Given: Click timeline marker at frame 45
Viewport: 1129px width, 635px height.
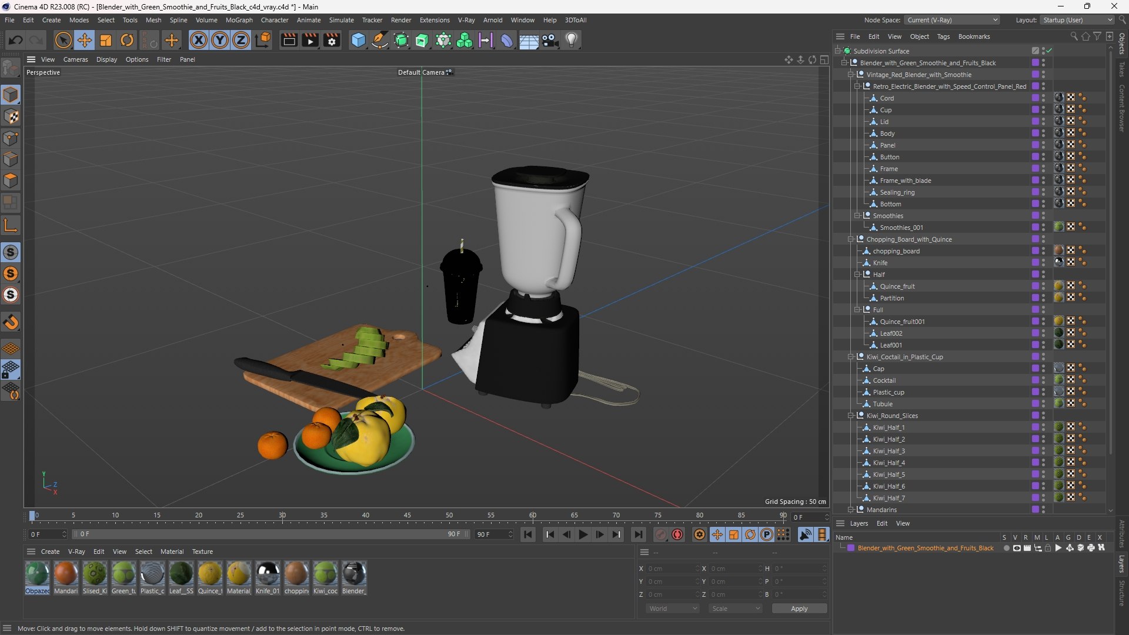Looking at the screenshot, I should (x=407, y=516).
